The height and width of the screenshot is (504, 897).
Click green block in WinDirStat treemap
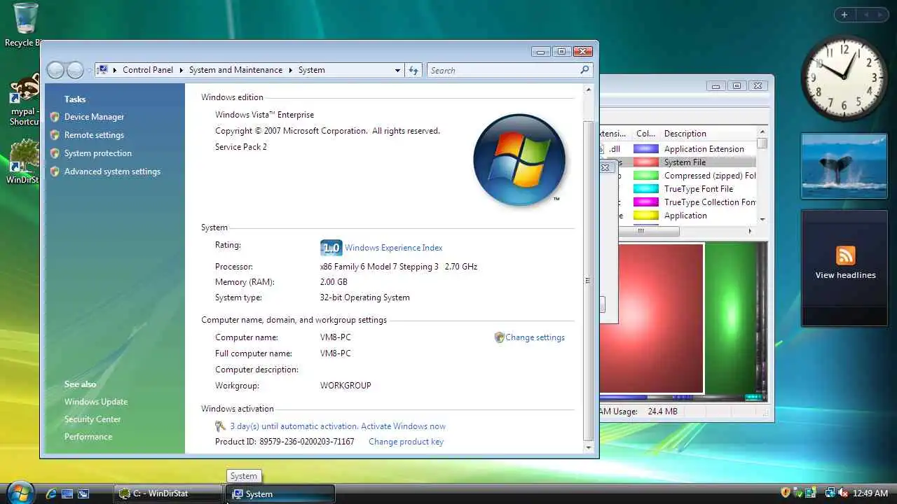[731, 318]
